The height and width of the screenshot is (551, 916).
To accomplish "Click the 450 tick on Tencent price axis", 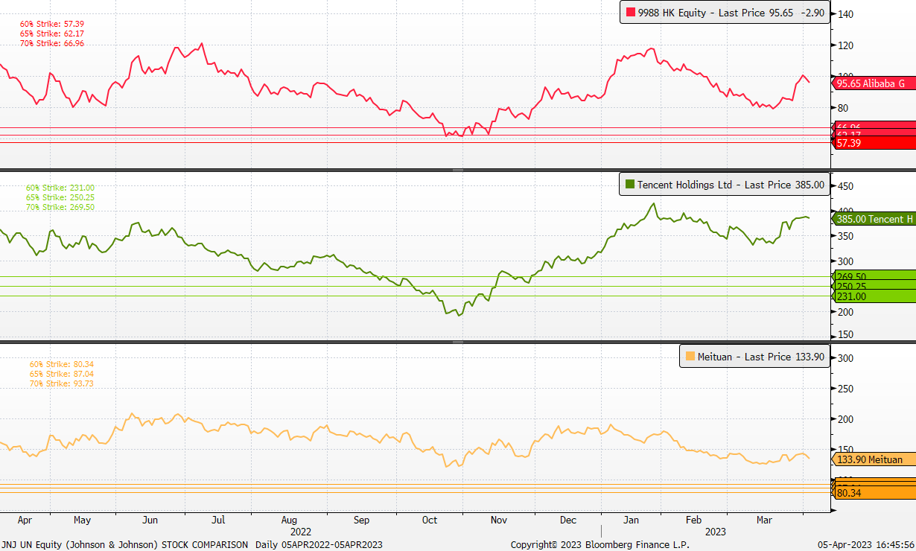I will pyautogui.click(x=845, y=186).
